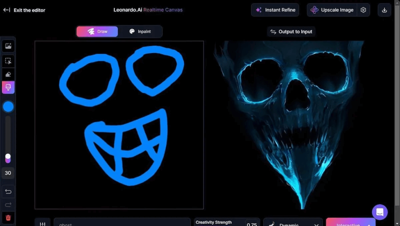Select the Paint brush tool in sidebar
Viewport: 400px width, 226px height.
tap(8, 87)
